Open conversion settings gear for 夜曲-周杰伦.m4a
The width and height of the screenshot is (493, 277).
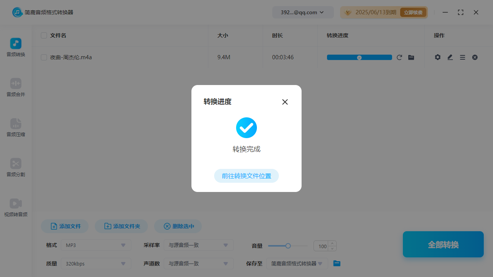(x=438, y=57)
